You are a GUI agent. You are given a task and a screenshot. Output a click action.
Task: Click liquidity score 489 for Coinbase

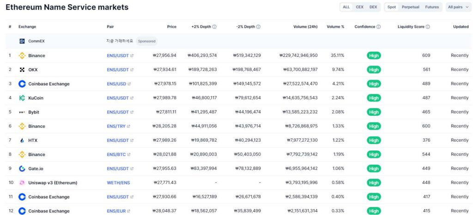(x=426, y=84)
